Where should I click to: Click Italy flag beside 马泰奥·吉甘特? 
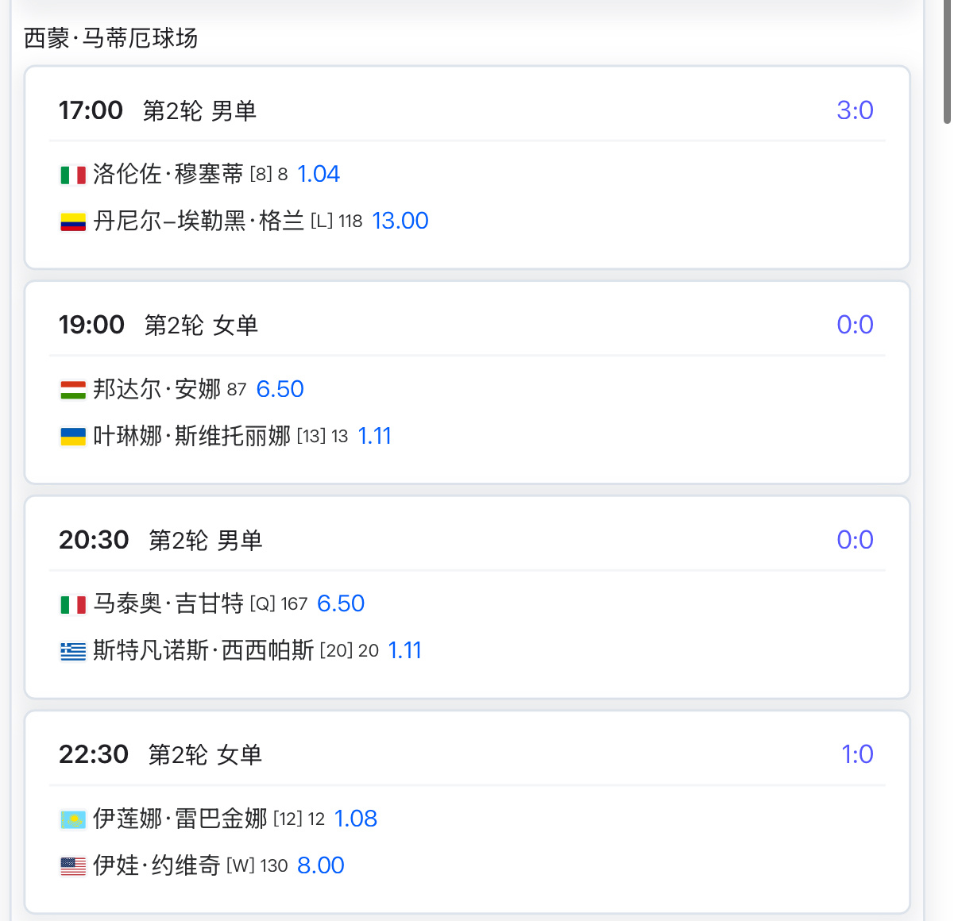click(x=73, y=605)
